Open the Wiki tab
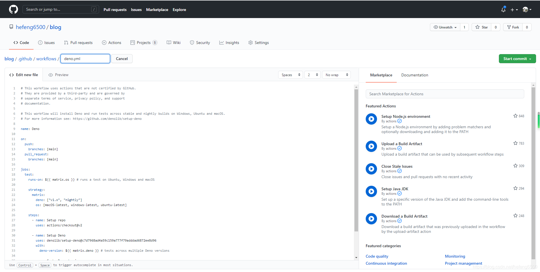Screen dimensions: 540x272 [x=173, y=43]
